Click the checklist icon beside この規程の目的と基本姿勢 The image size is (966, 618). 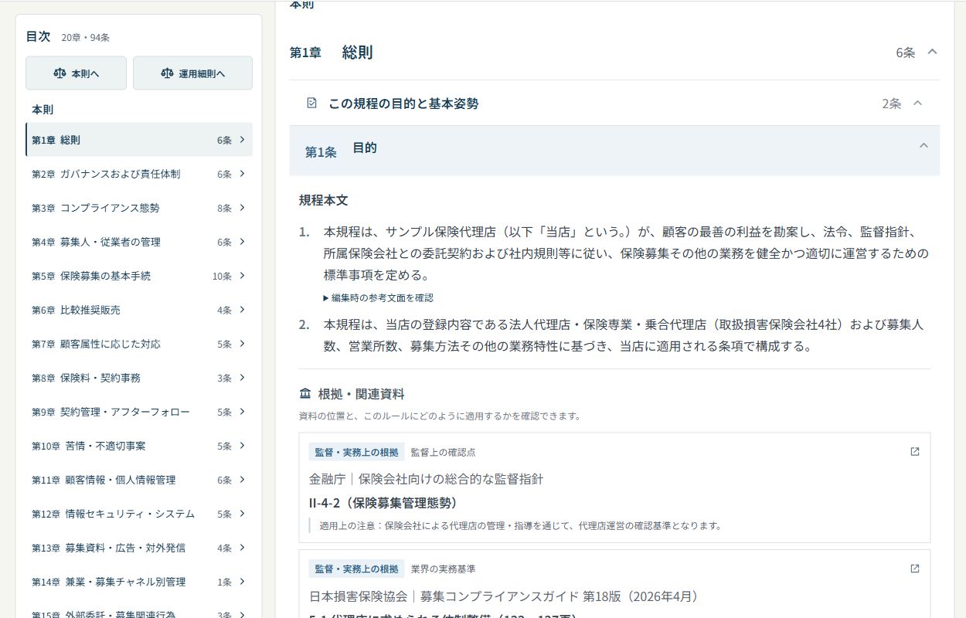click(311, 103)
